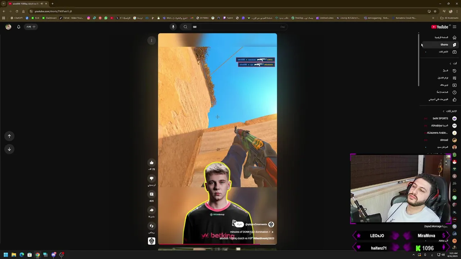Expand the 'You' section chevron

450,64
